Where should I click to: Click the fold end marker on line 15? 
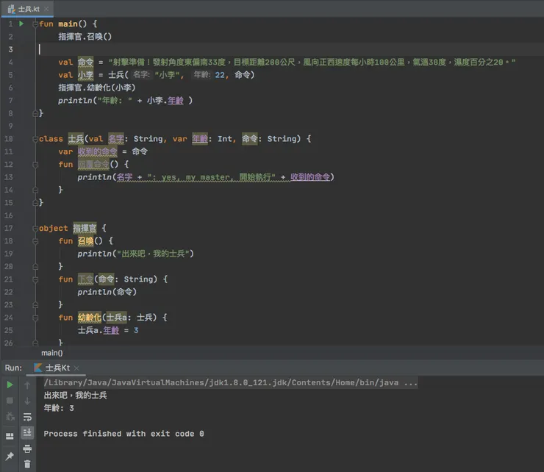[35, 203]
